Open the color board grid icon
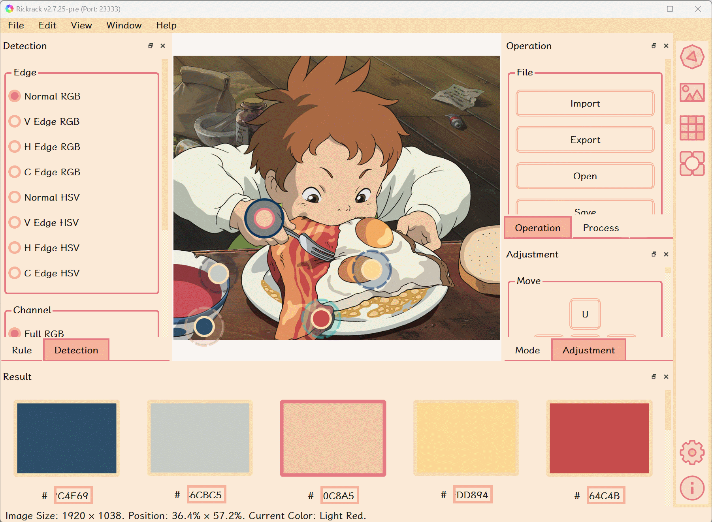Image resolution: width=712 pixels, height=522 pixels. click(692, 128)
